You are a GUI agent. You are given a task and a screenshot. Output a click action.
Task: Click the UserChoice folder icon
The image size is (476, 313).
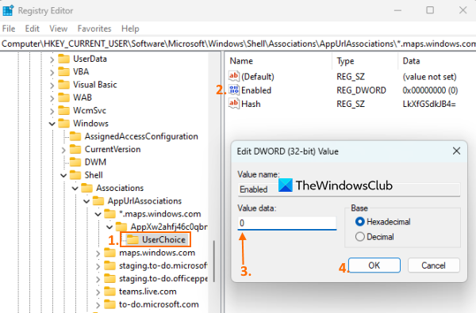tap(132, 239)
